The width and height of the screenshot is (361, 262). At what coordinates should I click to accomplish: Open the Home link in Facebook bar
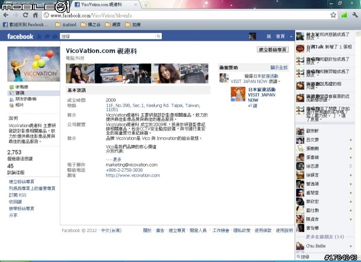pos(280,36)
